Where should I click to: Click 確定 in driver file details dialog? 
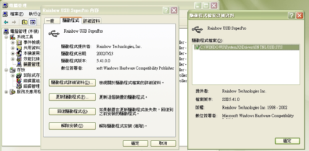click(x=287, y=141)
